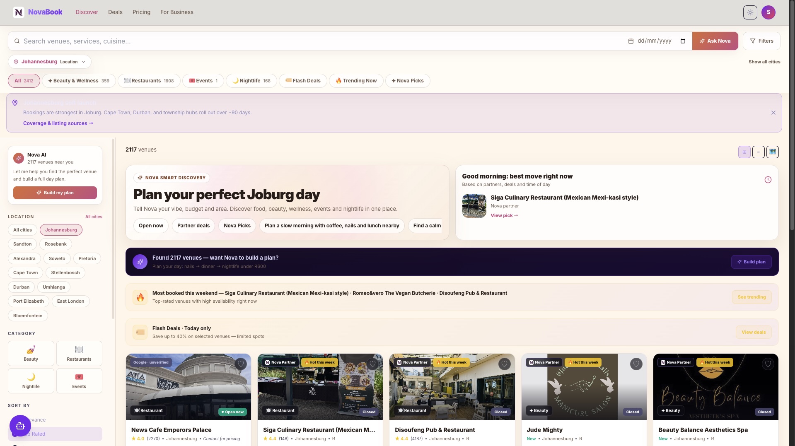Click the sidebar vertical scrollbar
The height and width of the screenshot is (446, 795).
(113, 229)
